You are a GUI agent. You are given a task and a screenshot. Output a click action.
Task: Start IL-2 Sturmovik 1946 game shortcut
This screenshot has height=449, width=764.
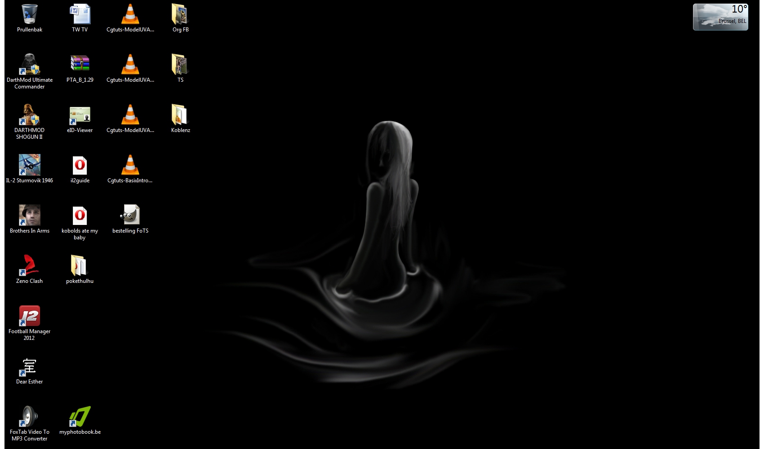click(x=30, y=166)
